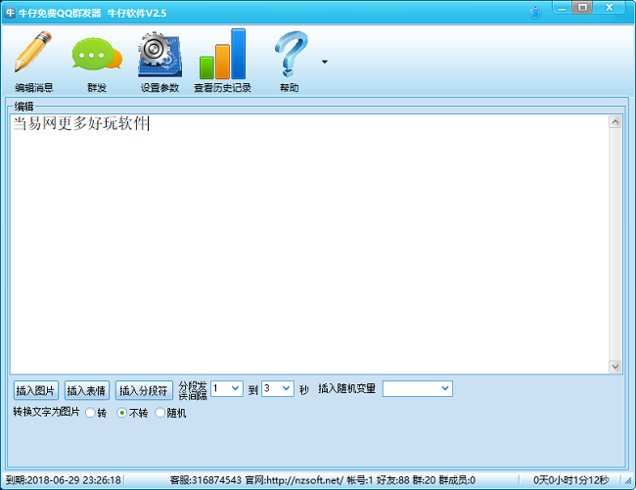Click the 到期:2018-06-29 23:26:18 status text
Screen dimensions: 636x490
click(x=64, y=480)
